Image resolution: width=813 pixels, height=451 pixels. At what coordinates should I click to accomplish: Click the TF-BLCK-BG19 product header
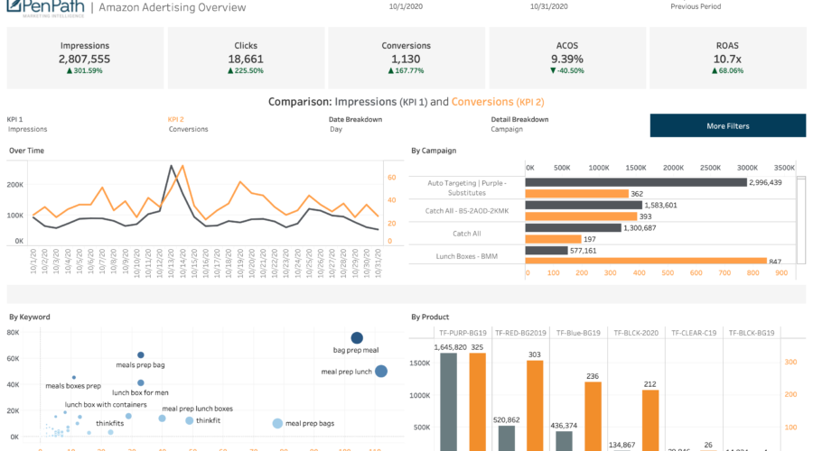click(x=752, y=333)
